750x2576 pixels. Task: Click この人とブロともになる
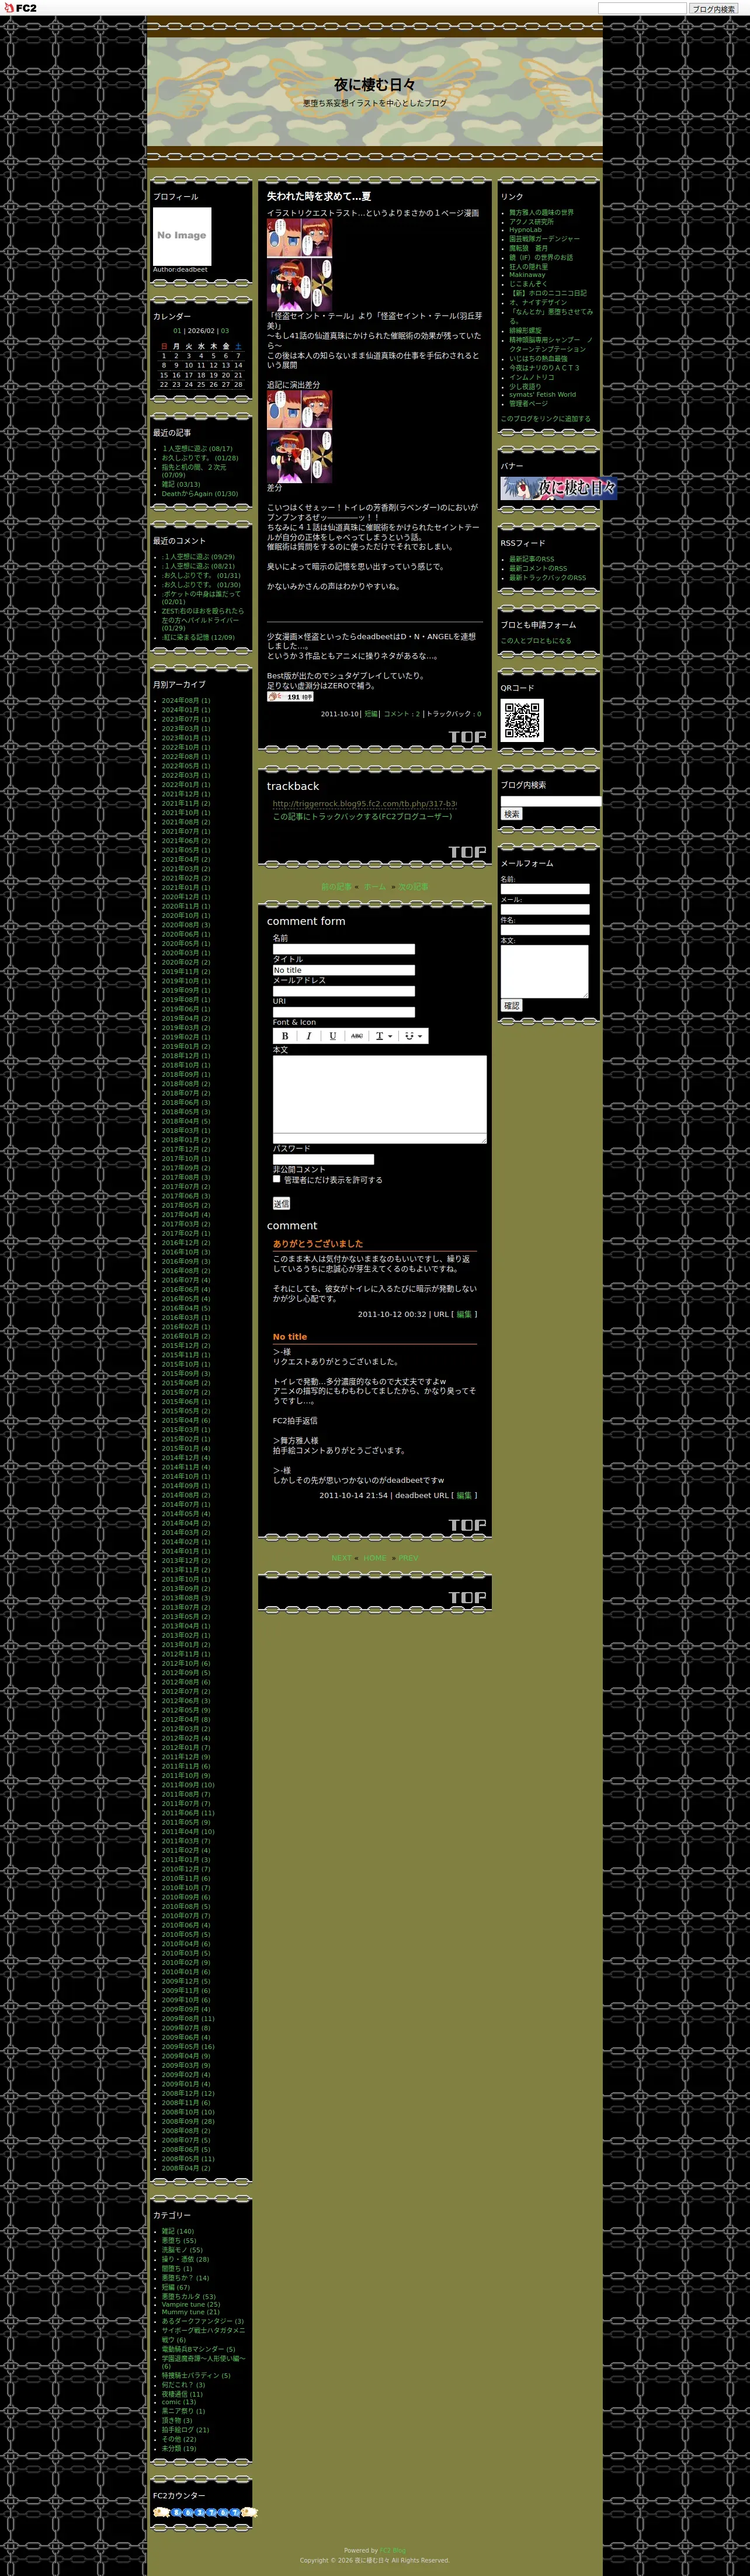(536, 641)
